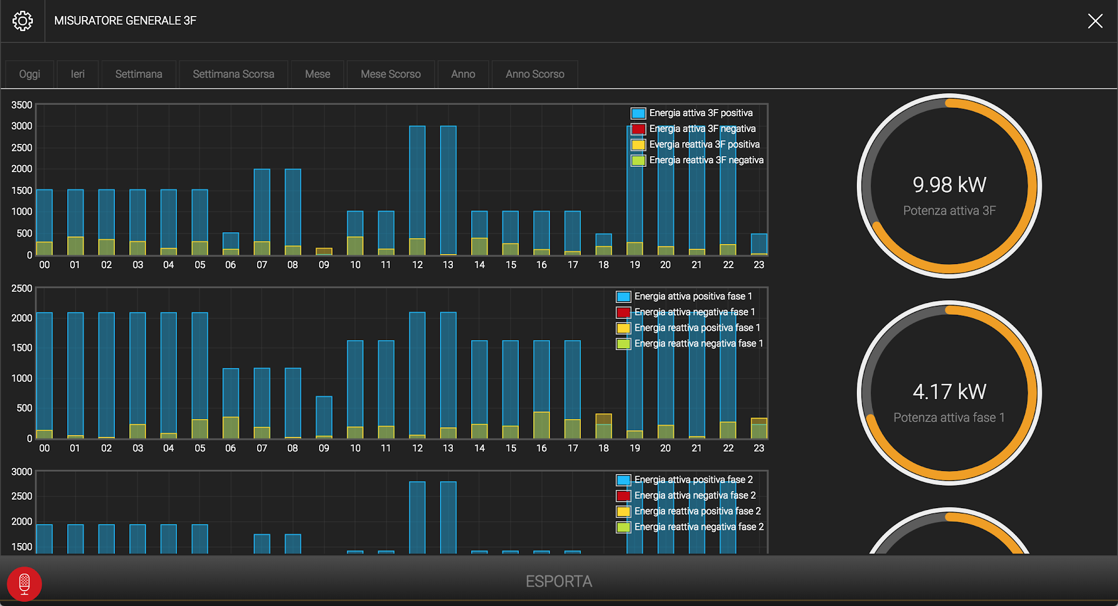Screen dimensions: 1118x606
Task: Click the hour 09 bar in the fase 1 chart
Action: [x=324, y=417]
